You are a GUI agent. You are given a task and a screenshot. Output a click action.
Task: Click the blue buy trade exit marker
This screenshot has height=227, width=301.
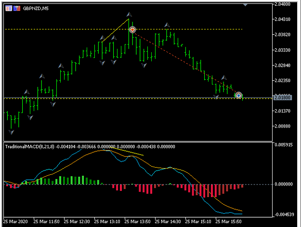tap(238, 95)
